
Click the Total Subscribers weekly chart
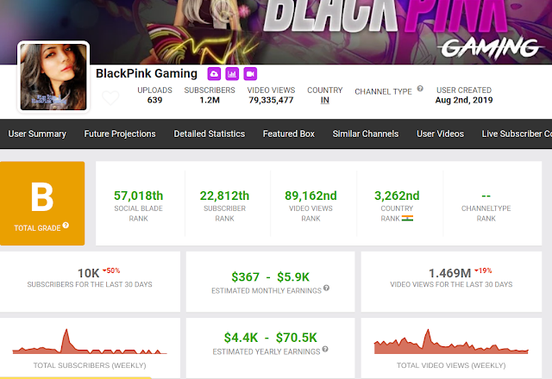click(x=90, y=341)
